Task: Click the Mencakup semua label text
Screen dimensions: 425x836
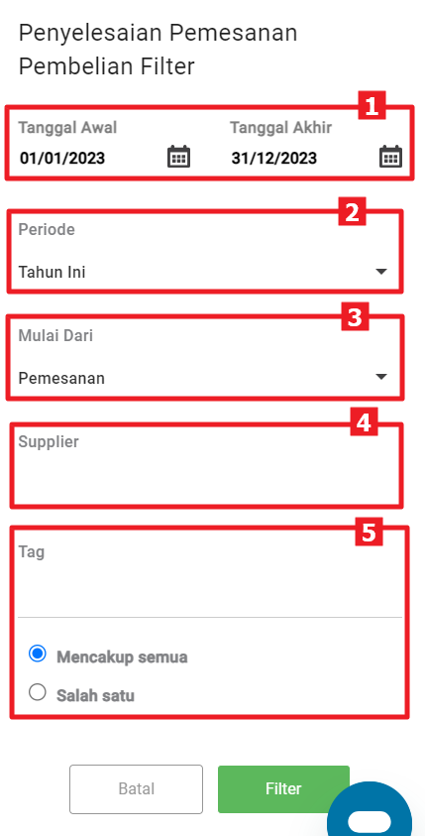Action: (122, 657)
